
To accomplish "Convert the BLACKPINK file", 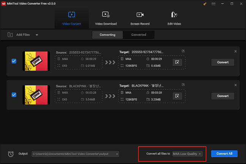I will (223, 96).
